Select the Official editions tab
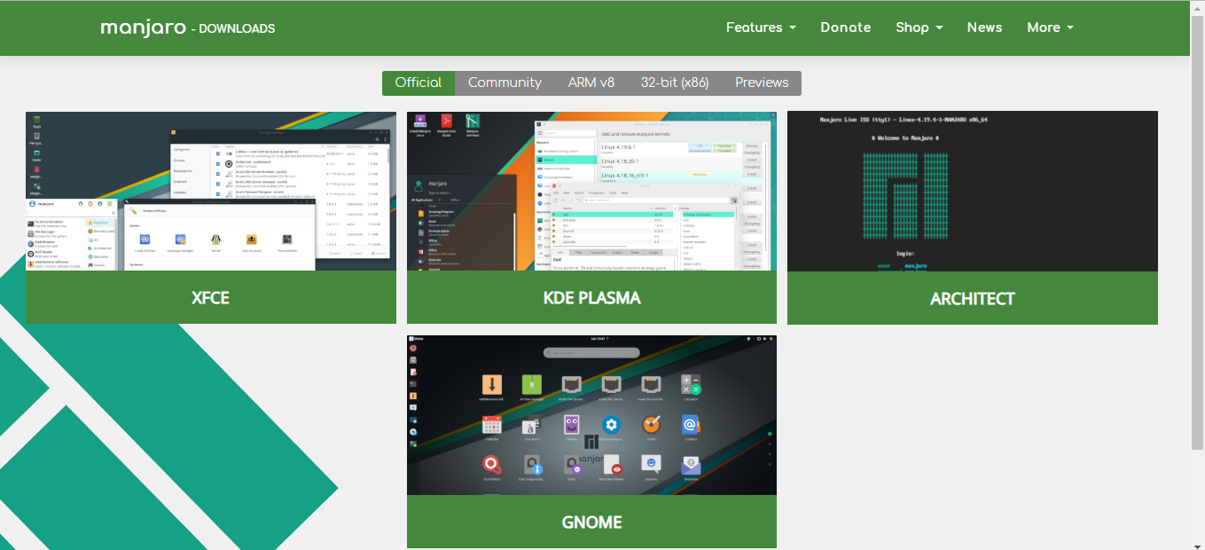Screen dimensions: 1205x550 (419, 82)
